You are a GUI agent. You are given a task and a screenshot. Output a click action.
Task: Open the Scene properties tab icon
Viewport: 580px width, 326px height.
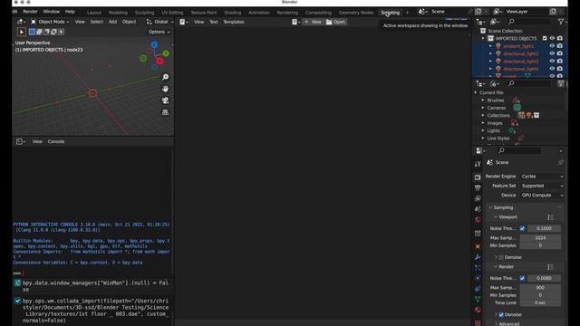tap(478, 209)
